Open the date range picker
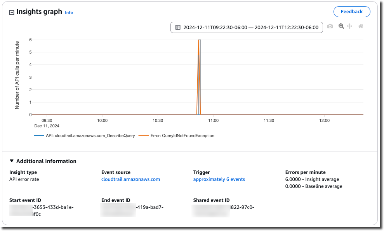 point(247,27)
